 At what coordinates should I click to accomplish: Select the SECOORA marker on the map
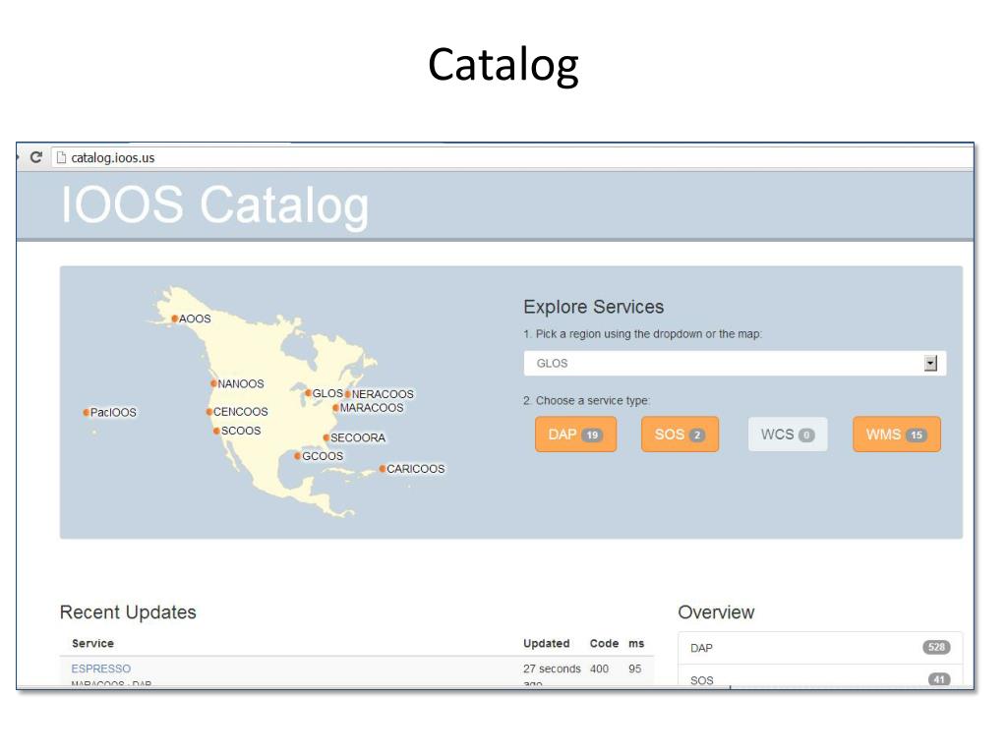[326, 437]
